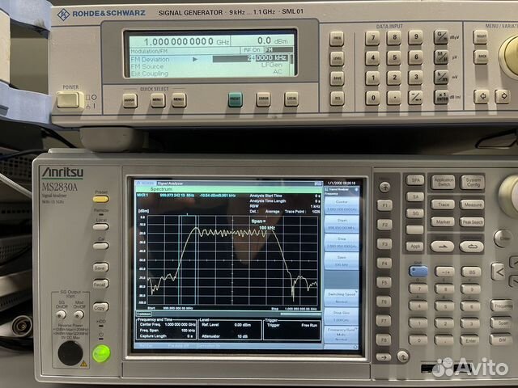
Task: Select the FM Deviation value field on the R&S display
Action: click(250, 58)
